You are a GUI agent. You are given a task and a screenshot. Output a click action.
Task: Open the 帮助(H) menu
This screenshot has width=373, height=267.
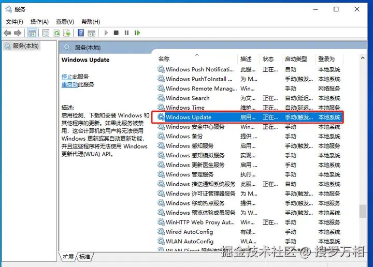[x=91, y=22]
